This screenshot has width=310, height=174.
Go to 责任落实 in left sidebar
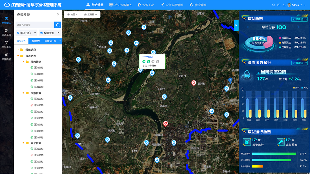(x=6, y=44)
